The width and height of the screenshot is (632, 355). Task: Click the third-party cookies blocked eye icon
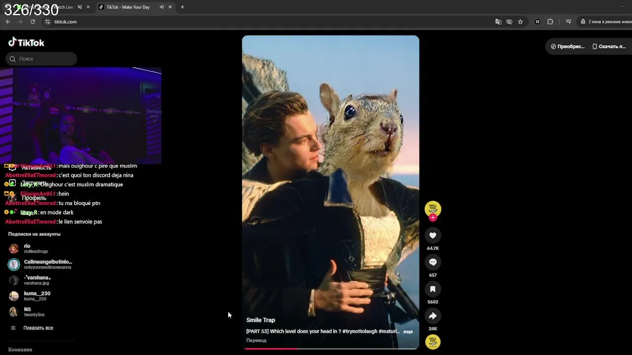[x=509, y=22]
